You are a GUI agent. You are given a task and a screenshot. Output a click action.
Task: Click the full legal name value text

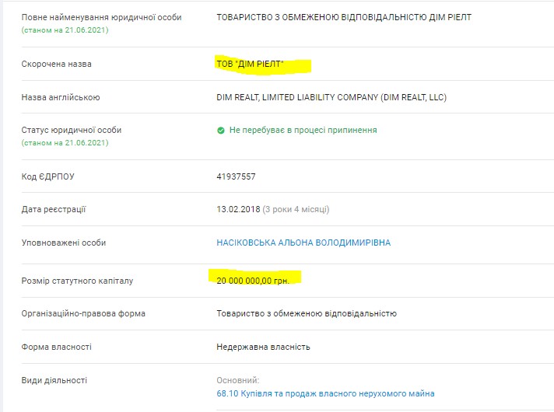point(344,17)
